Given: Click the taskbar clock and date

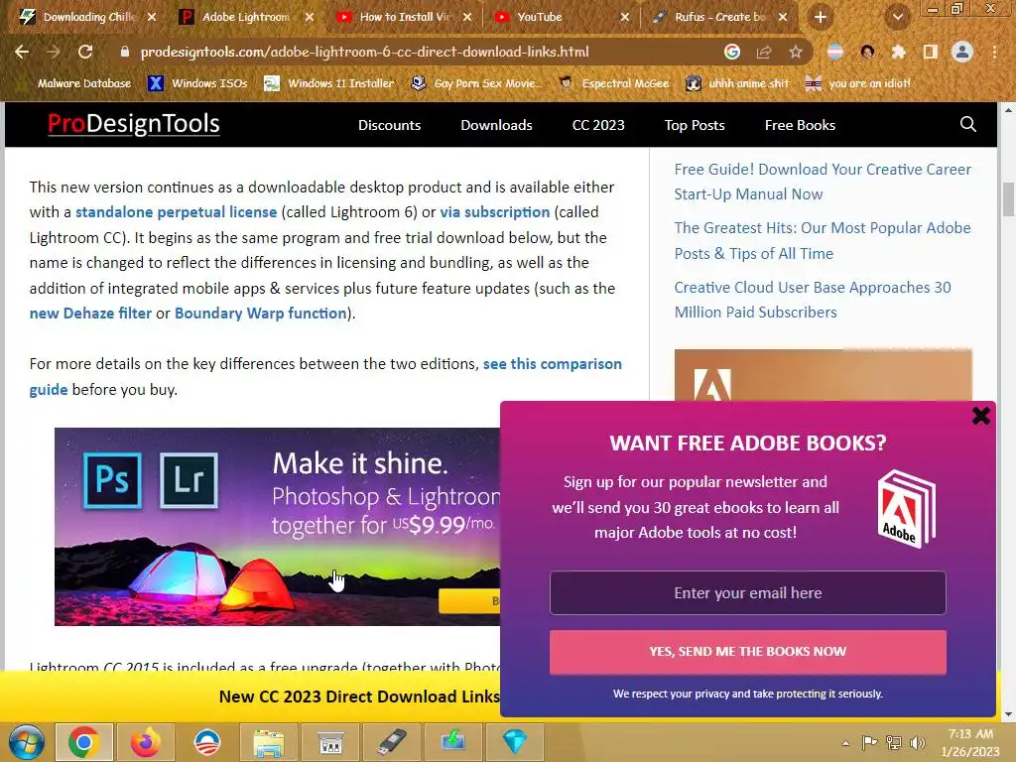Looking at the screenshot, I should click(x=970, y=742).
